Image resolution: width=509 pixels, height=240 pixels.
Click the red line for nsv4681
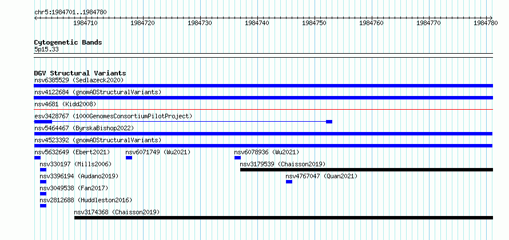click(x=263, y=110)
